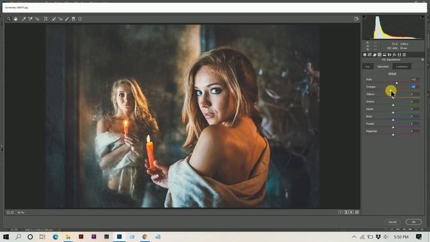The height and width of the screenshot is (242, 430).
Task: Click the before/after Y preview toggle
Action: 341,212
